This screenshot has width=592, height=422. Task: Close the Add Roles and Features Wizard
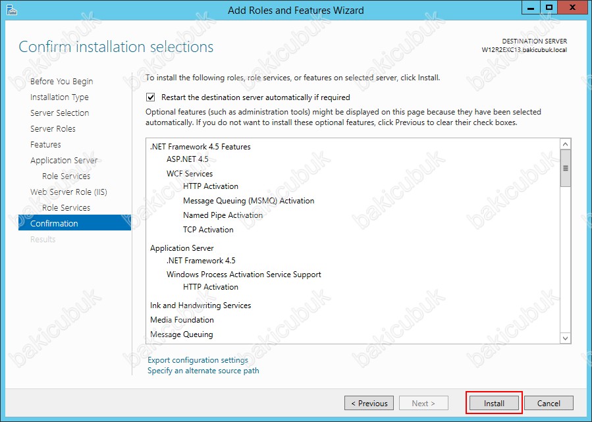[x=572, y=7]
